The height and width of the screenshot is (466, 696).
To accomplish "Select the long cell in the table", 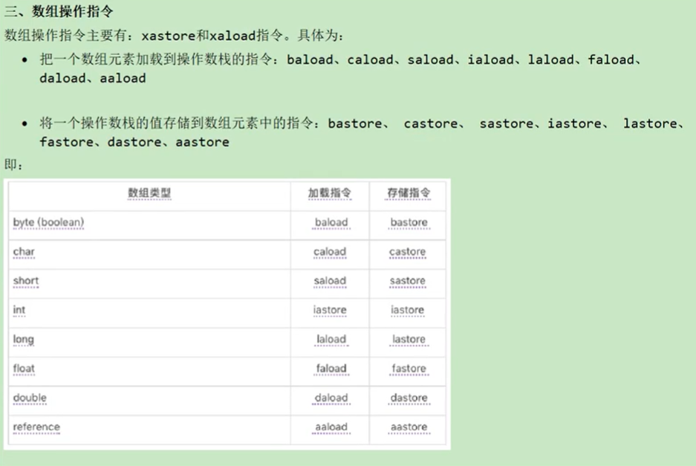I will [24, 340].
